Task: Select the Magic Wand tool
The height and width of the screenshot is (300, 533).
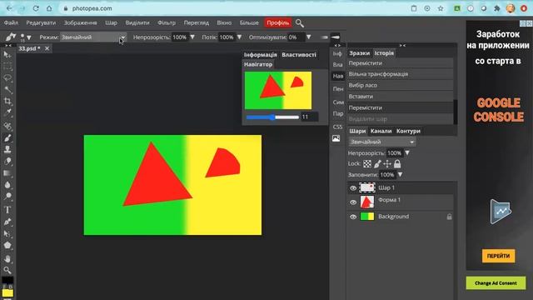Action: click(x=7, y=90)
